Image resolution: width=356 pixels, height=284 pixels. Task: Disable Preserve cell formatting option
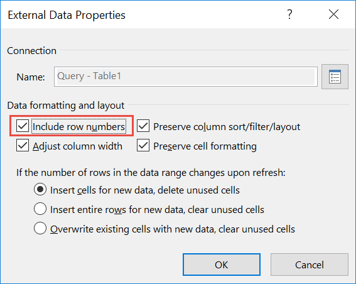[143, 145]
